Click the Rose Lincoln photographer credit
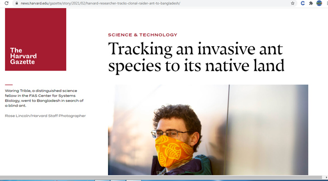The image size is (328, 181). point(45,116)
